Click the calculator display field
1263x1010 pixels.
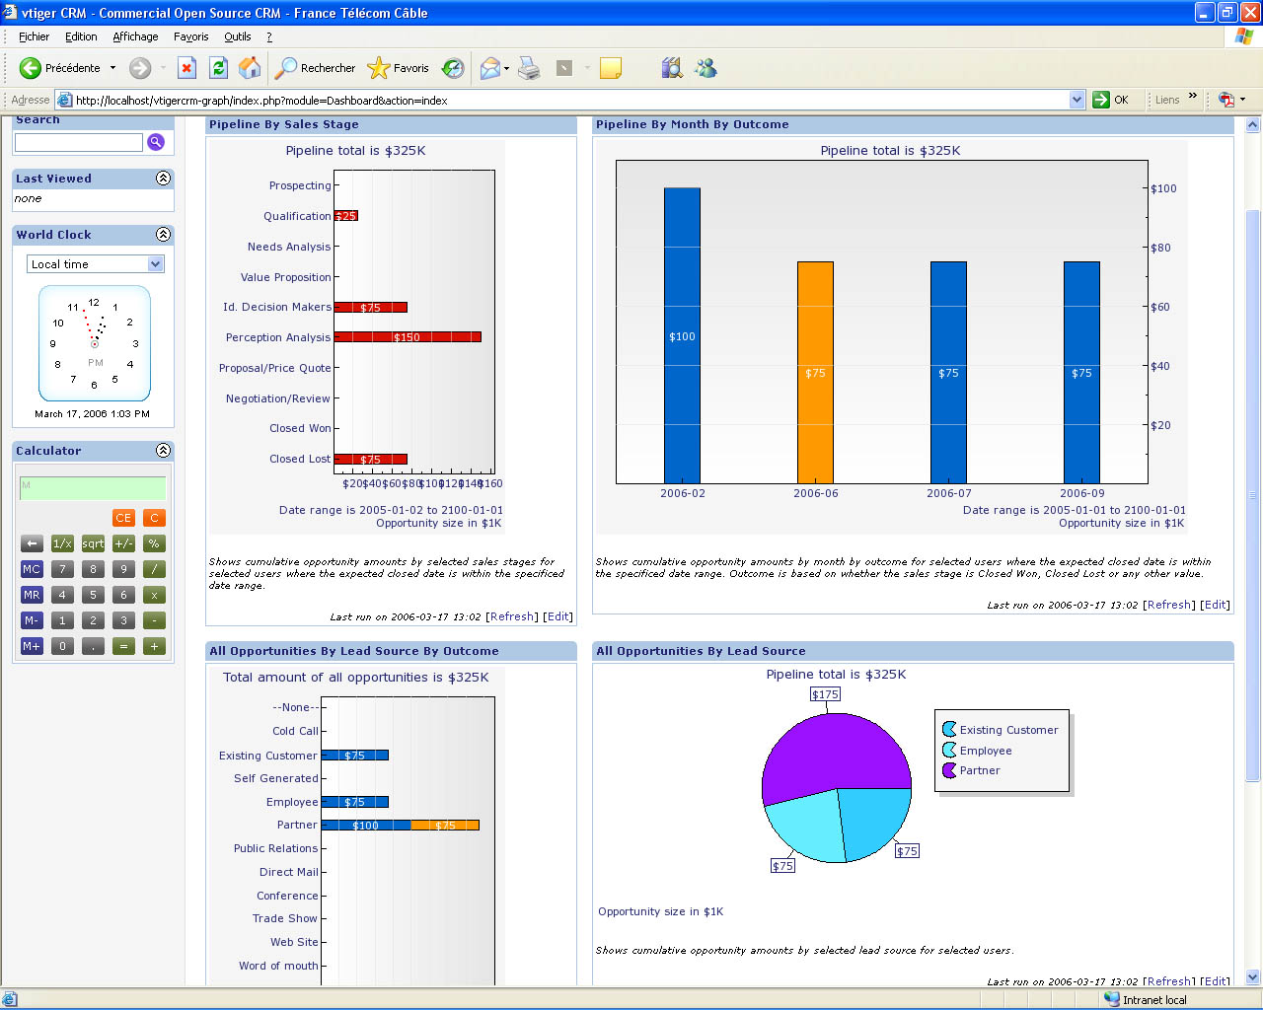(93, 488)
